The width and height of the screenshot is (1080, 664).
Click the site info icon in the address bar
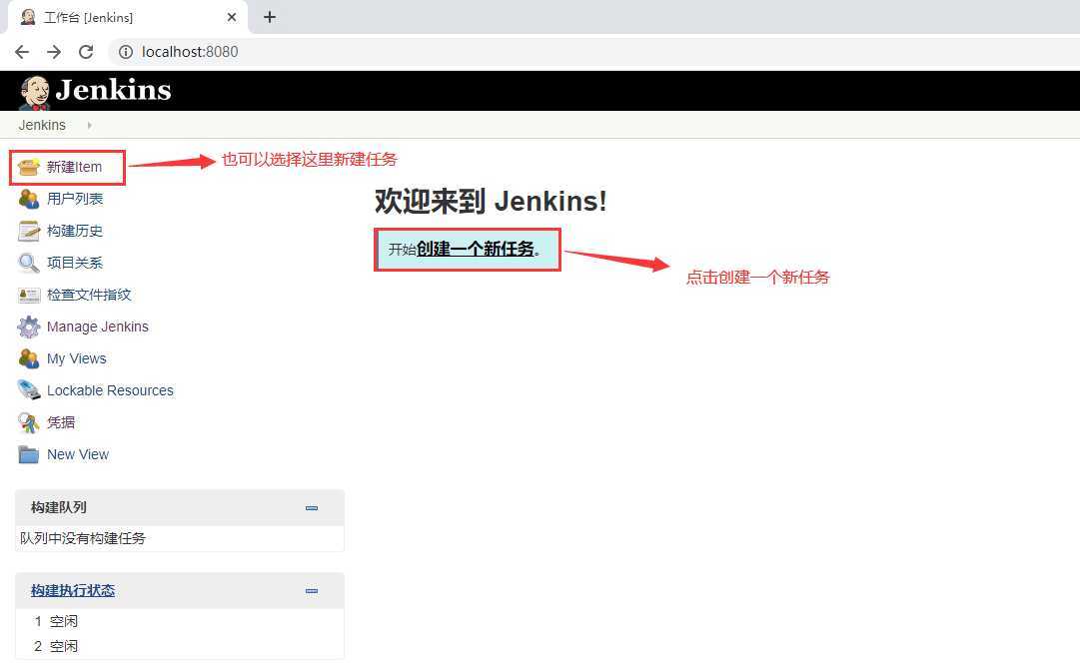click(125, 52)
